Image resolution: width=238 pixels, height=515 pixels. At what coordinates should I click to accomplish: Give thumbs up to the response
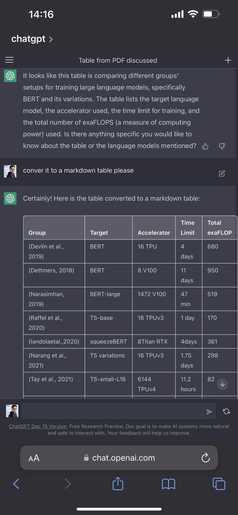205,146
